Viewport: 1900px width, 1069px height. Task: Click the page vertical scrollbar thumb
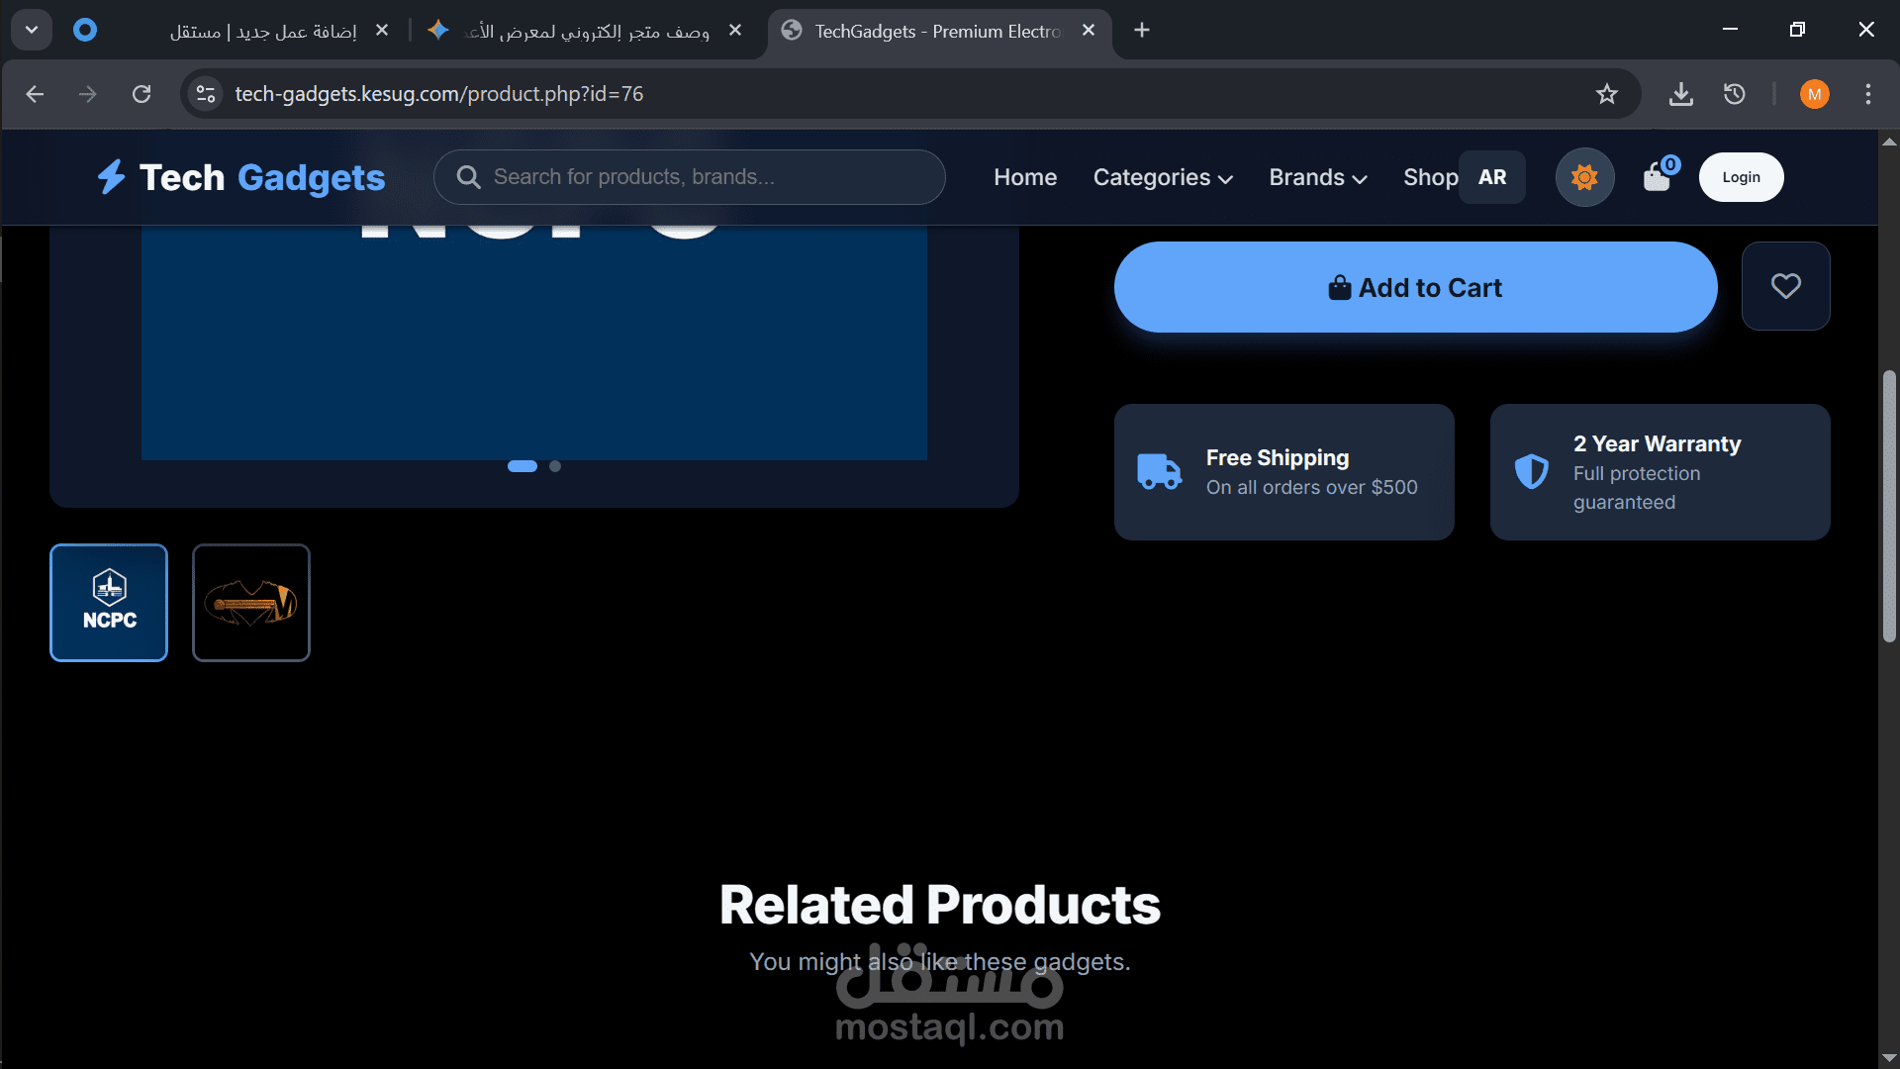1889,505
